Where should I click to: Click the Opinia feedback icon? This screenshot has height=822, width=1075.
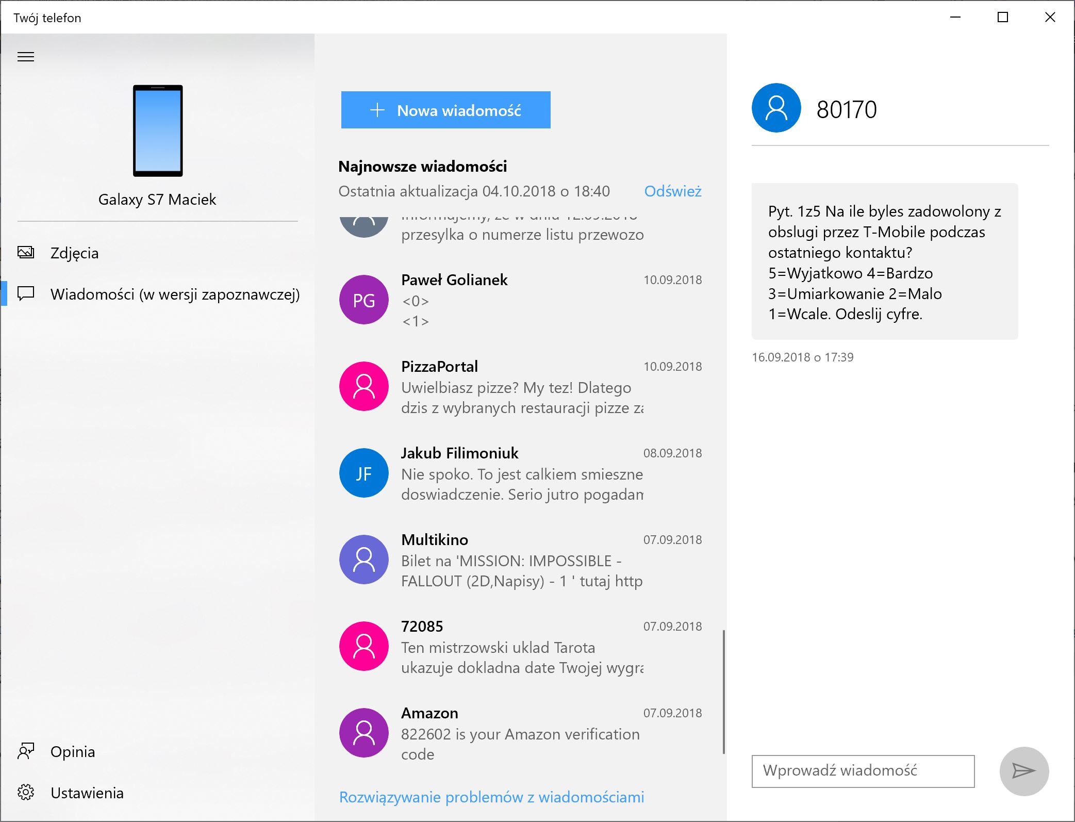click(x=26, y=751)
